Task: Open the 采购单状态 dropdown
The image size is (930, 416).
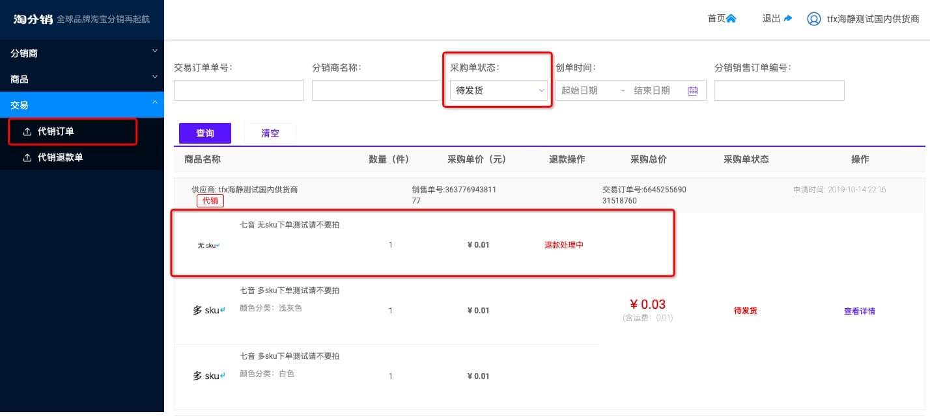Action: [x=499, y=91]
